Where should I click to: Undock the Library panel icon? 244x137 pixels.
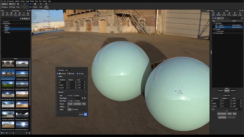(27, 11)
